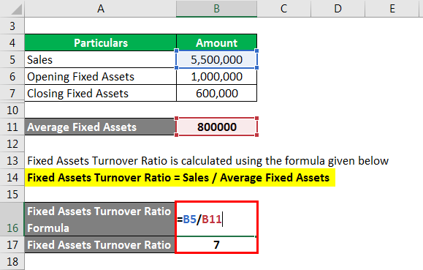Select row 15 header

[x=12, y=195]
